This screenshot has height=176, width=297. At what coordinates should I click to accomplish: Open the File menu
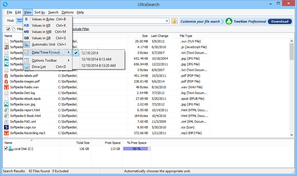(x=9, y=12)
